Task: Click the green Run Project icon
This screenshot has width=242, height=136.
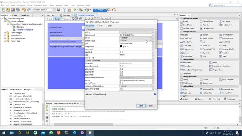Action: tap(75, 10)
